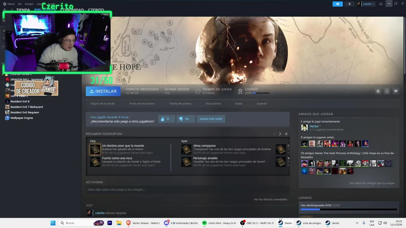The width and height of the screenshot is (406, 228).
Task: Show game information via info icon
Action: 387,91
